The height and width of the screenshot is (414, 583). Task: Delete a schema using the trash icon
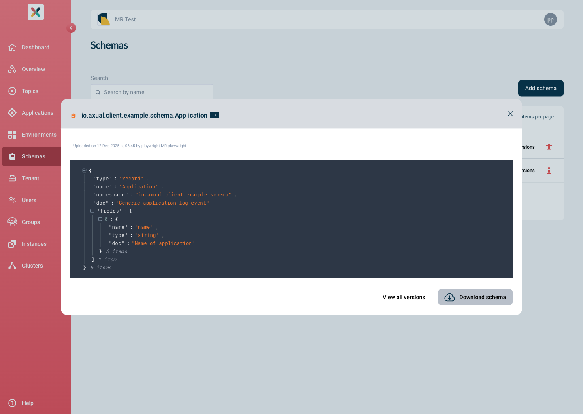(x=549, y=147)
